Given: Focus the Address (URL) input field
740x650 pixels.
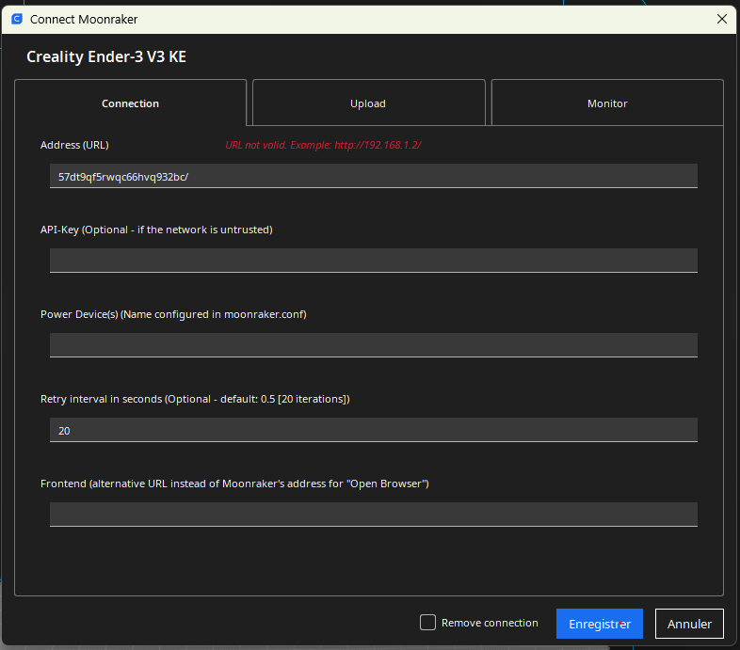Looking at the screenshot, I should (x=374, y=176).
